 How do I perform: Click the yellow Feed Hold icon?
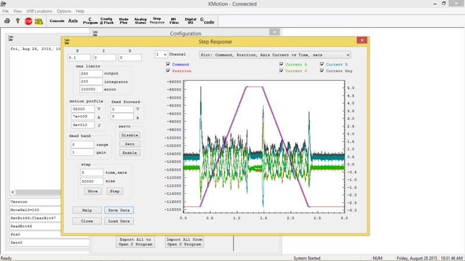38,21
